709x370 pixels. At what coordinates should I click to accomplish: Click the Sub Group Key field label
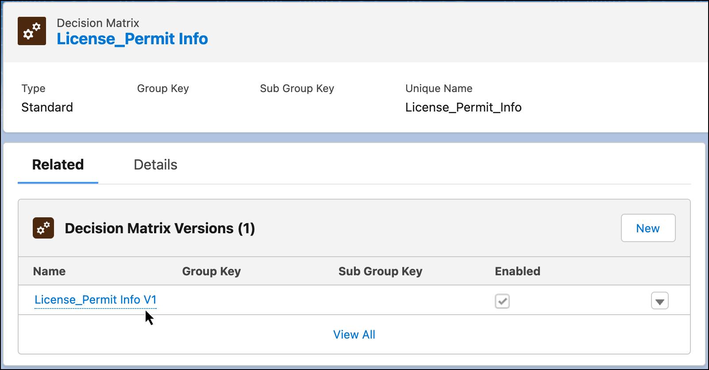coord(297,89)
